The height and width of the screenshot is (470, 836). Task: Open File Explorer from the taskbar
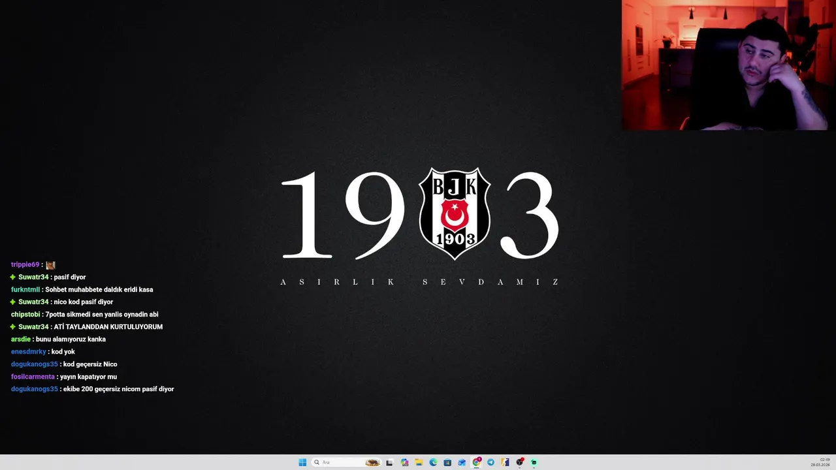click(419, 462)
